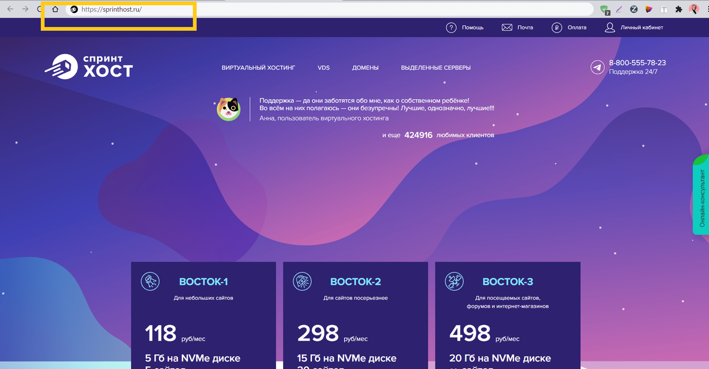Click "20 Гб на NVMe диске" text
This screenshot has width=709, height=369.
[x=500, y=358]
